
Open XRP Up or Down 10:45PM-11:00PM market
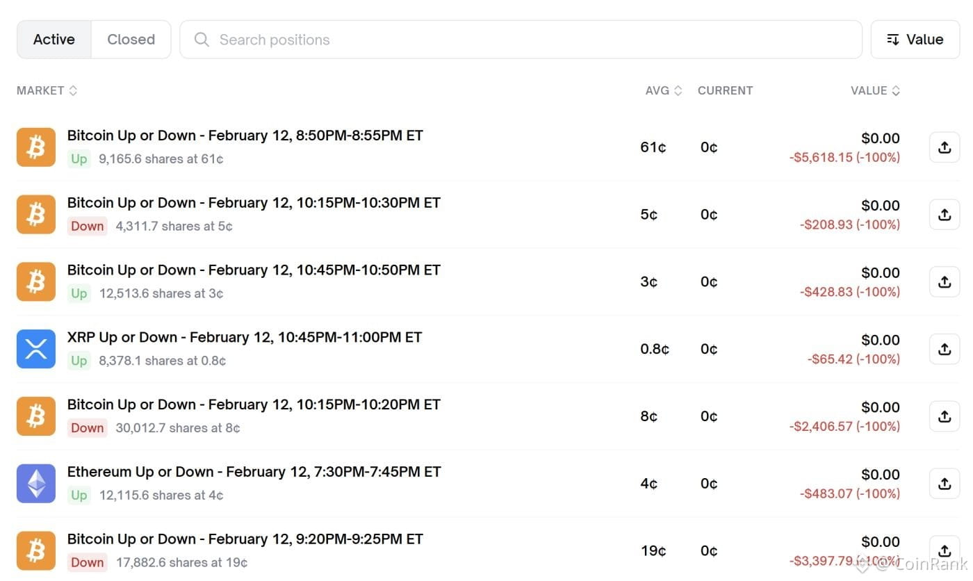244,337
